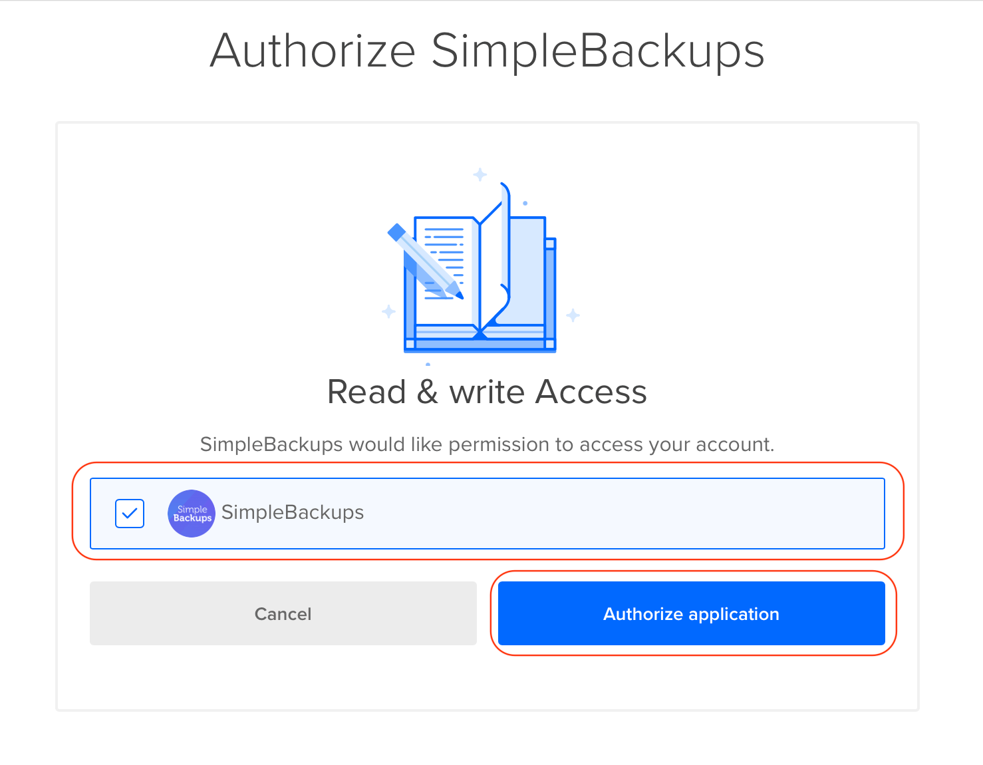Click the blue Authorize application area
983x765 pixels.
691,613
